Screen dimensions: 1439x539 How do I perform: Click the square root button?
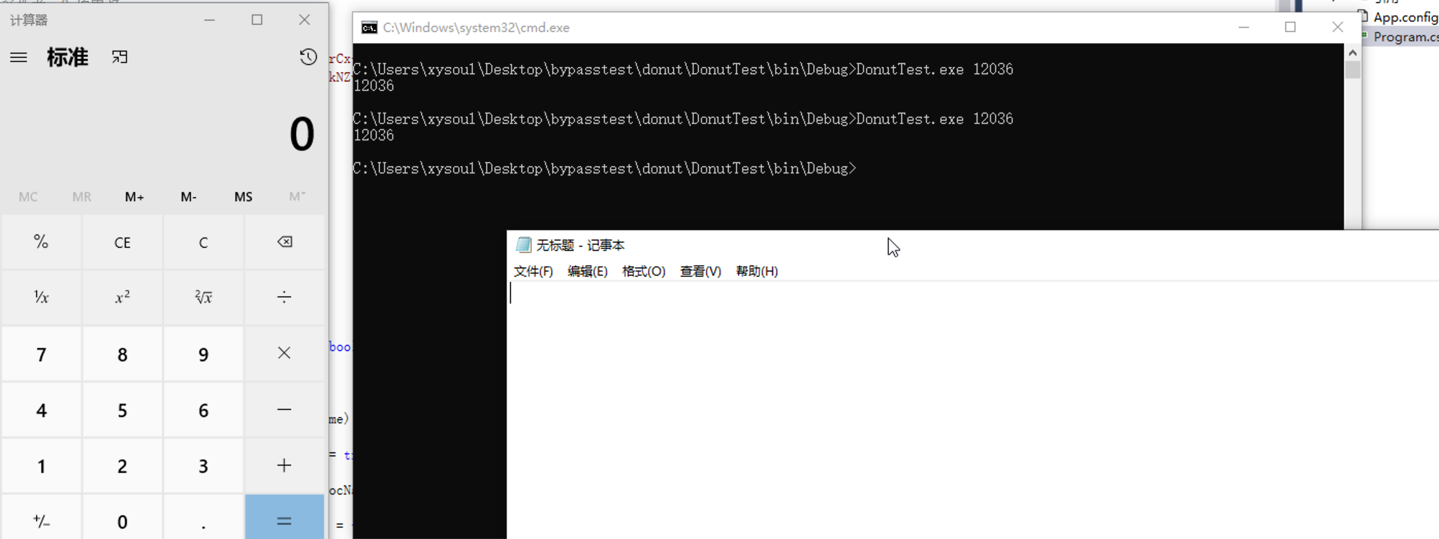point(203,297)
